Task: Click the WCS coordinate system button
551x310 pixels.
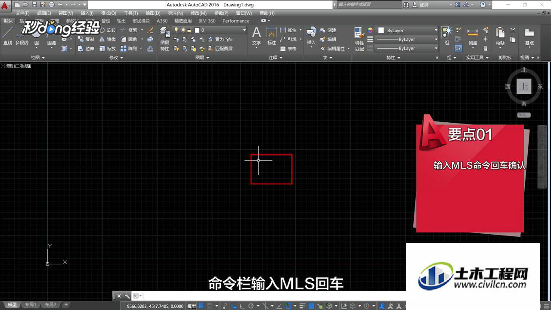Action: tap(523, 115)
